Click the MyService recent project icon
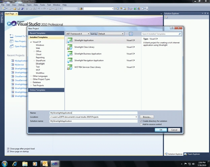The height and width of the screenshot is (167, 210). point(12,65)
